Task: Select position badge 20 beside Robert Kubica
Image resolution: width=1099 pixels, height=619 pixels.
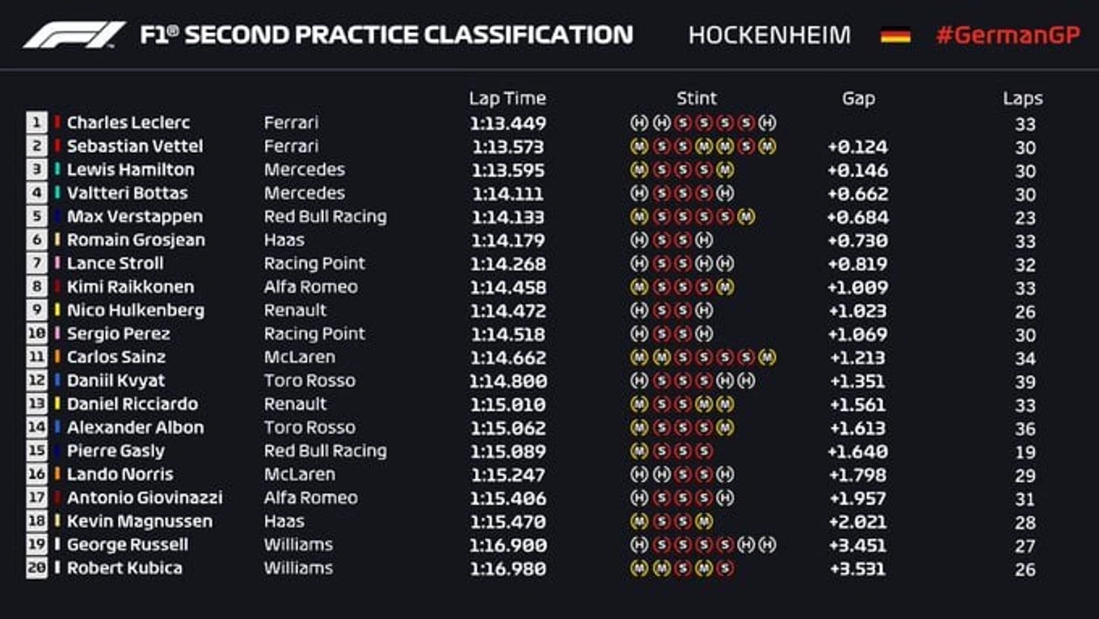Action: pyautogui.click(x=36, y=568)
